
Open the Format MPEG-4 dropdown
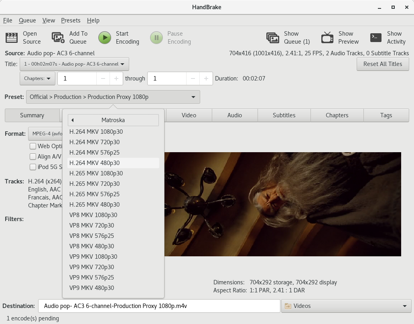pos(45,134)
